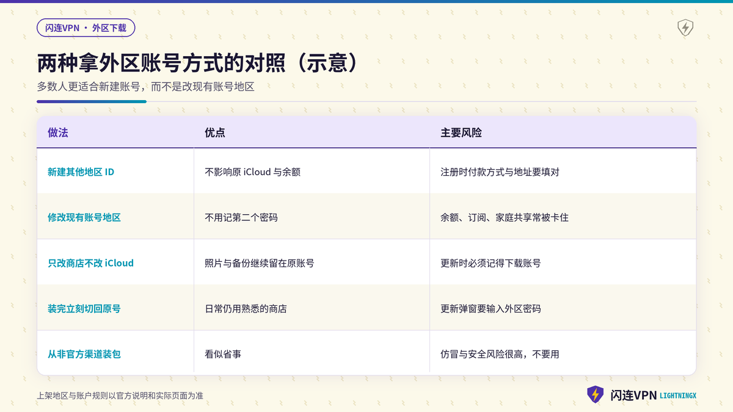Click the 优点 column header
This screenshot has width=733, height=412.
(x=215, y=132)
